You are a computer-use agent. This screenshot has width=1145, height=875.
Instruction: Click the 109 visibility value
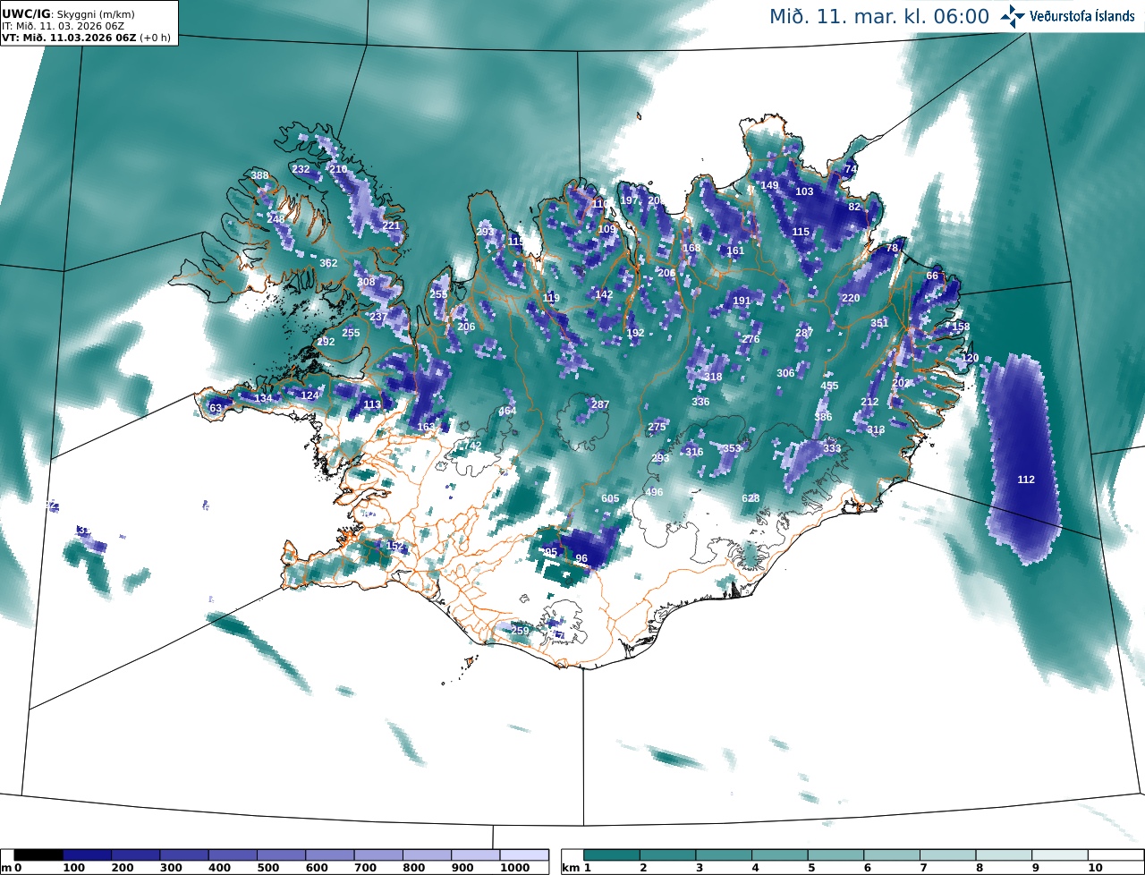point(607,229)
